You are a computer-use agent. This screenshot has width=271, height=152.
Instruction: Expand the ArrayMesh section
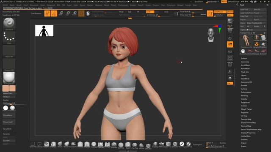245,65
